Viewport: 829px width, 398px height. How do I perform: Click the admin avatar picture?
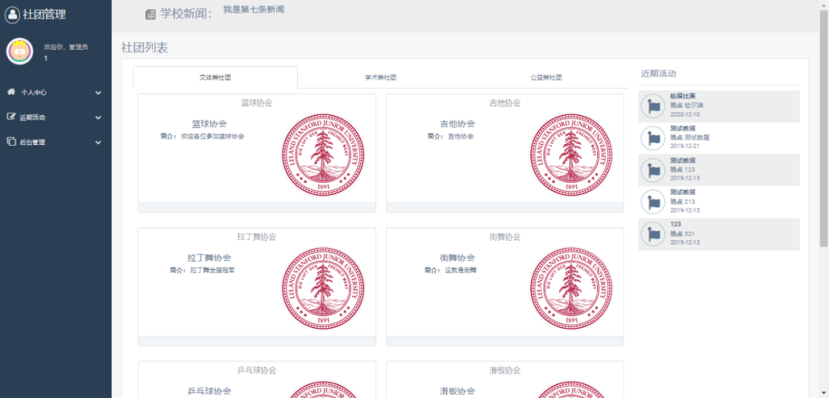[19, 51]
